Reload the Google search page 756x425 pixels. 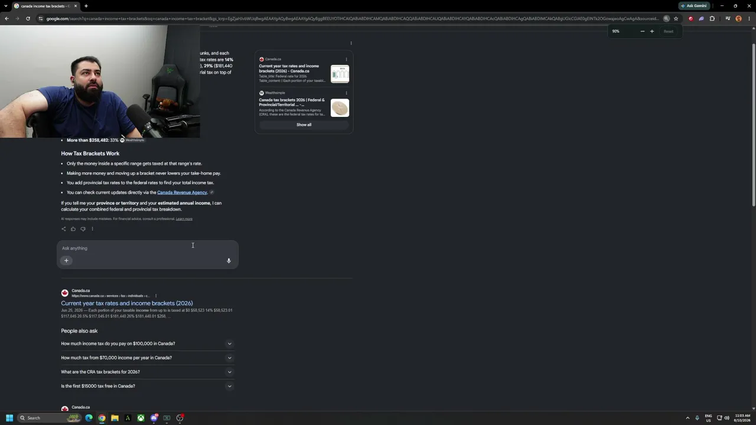coord(28,18)
